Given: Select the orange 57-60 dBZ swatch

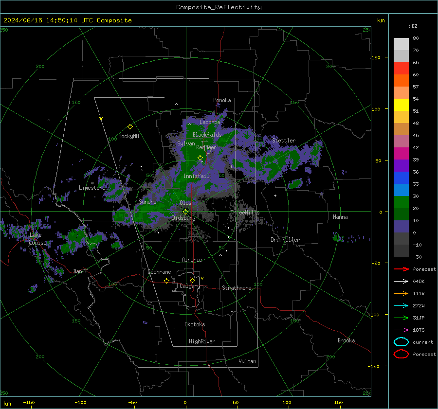Looking at the screenshot, I should (401, 80).
